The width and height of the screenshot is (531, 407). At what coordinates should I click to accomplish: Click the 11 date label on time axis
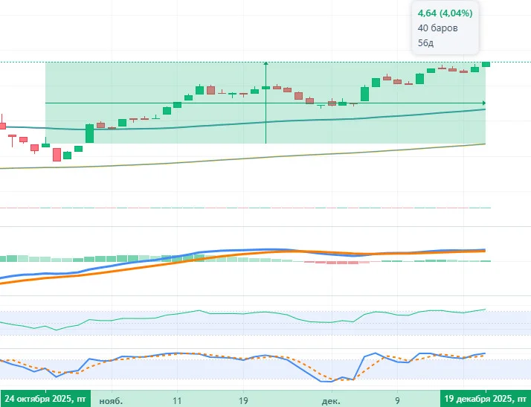[177, 401]
